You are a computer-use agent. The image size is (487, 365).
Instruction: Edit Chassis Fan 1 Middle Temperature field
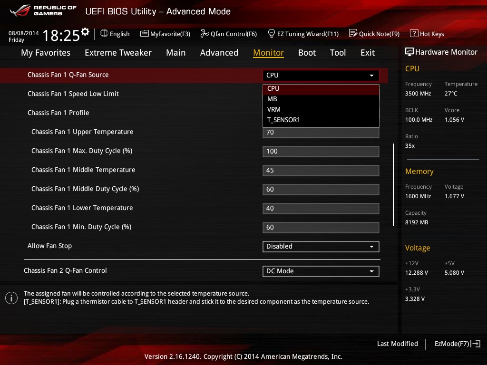(321, 171)
